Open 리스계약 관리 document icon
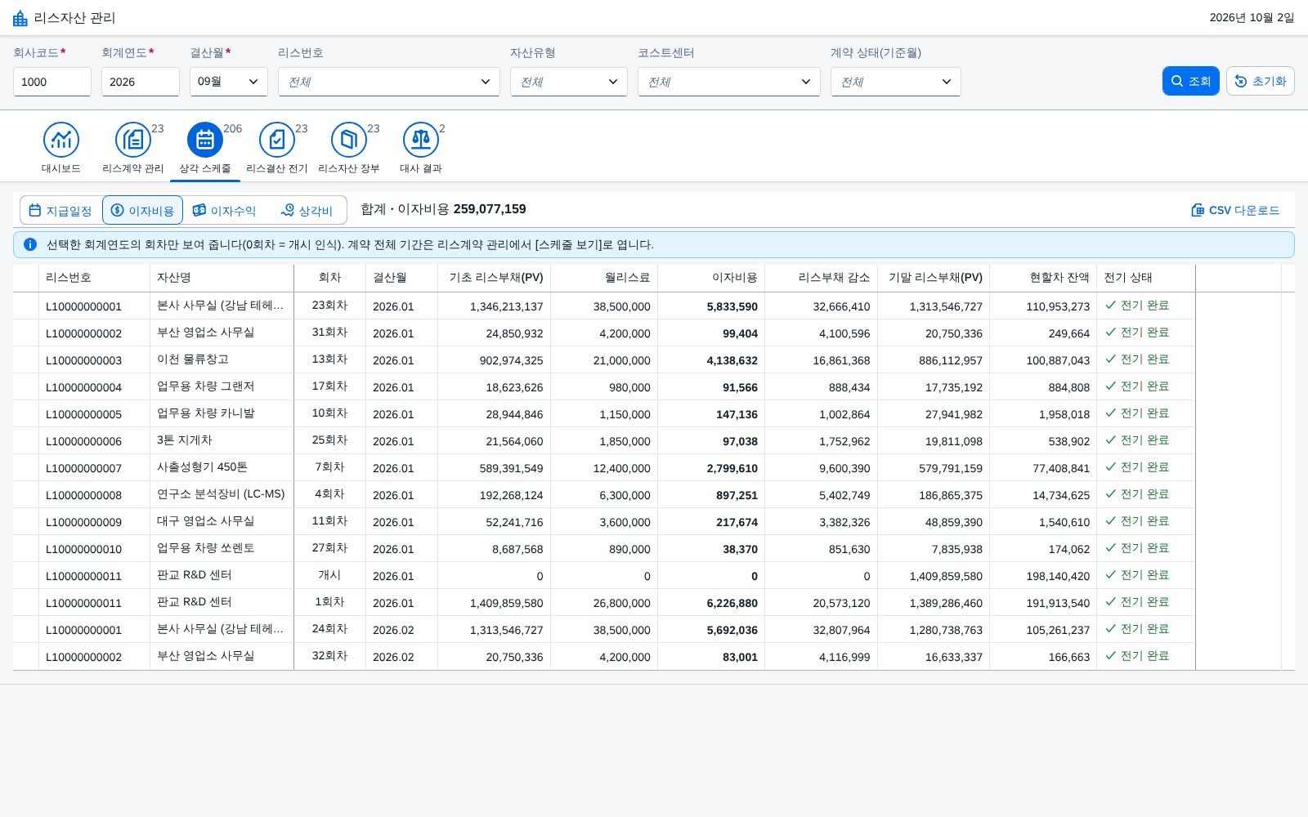 [x=133, y=140]
